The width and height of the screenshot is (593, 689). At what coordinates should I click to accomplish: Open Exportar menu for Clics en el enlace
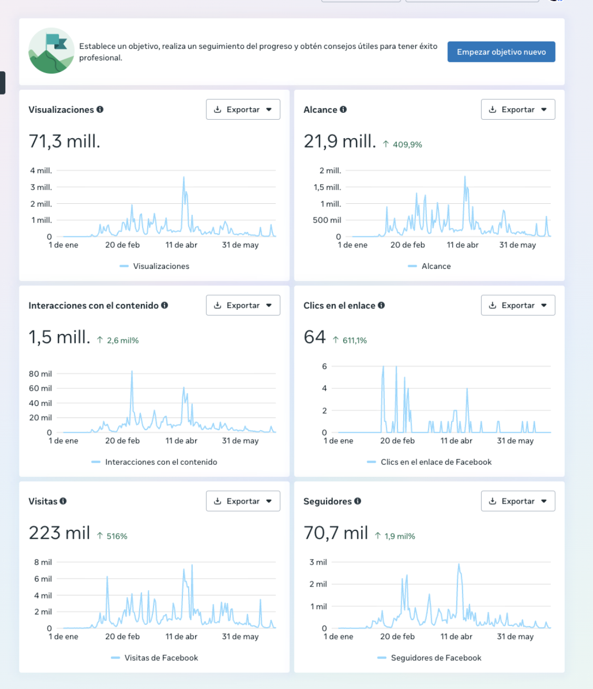coord(518,306)
